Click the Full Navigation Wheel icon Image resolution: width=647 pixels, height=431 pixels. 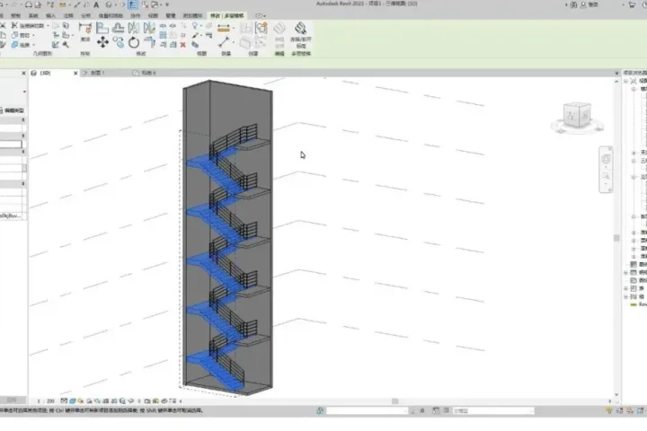click(606, 159)
